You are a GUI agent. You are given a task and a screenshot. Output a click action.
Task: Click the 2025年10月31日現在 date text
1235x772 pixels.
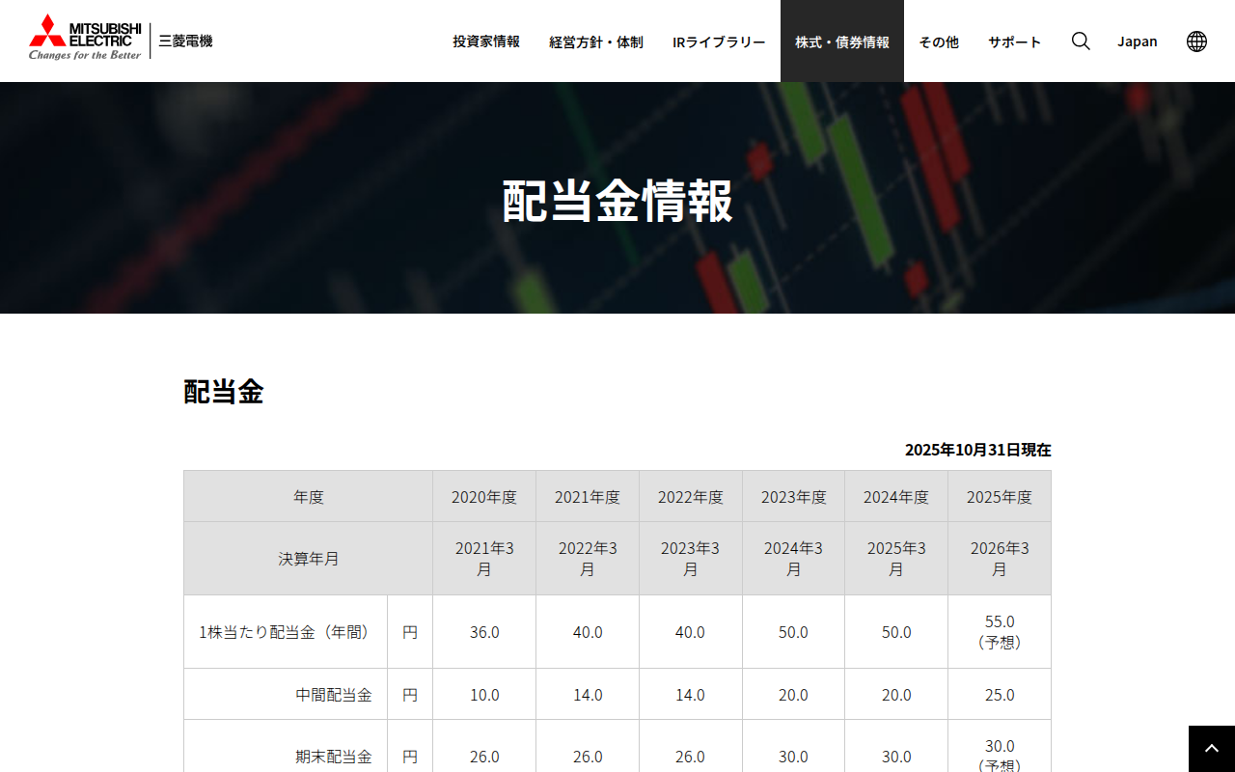coord(978,450)
